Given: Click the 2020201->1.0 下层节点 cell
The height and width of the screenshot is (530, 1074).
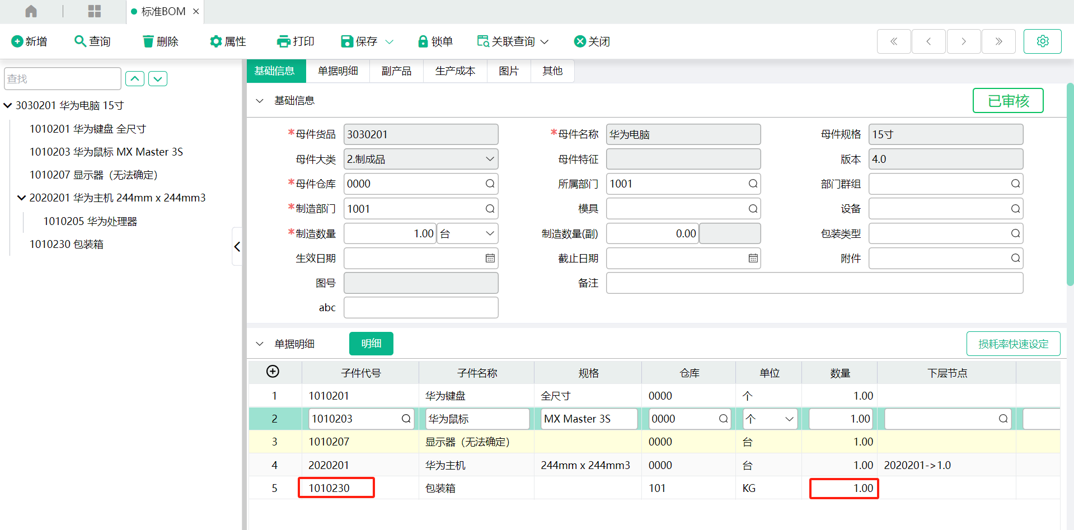Looking at the screenshot, I should [x=946, y=465].
